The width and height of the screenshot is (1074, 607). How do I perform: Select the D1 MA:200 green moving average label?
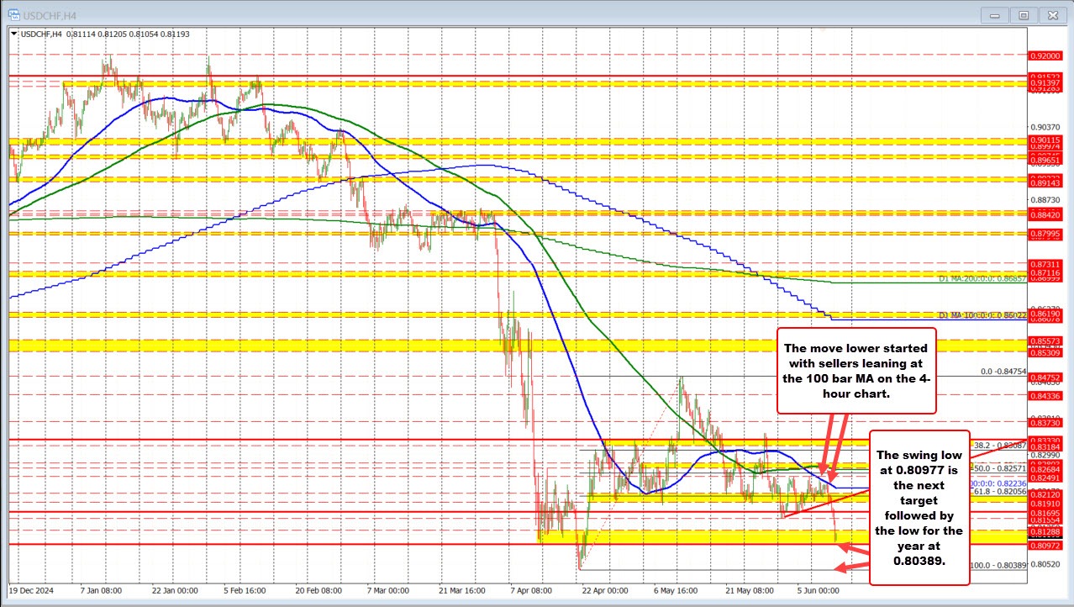coord(982,280)
